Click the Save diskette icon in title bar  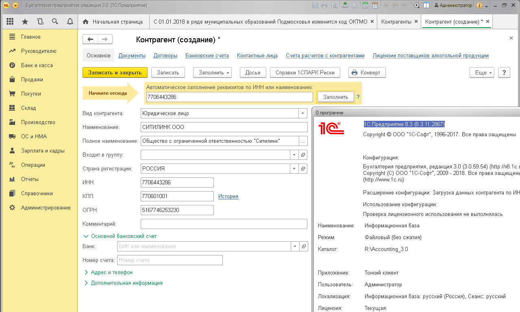315,5
